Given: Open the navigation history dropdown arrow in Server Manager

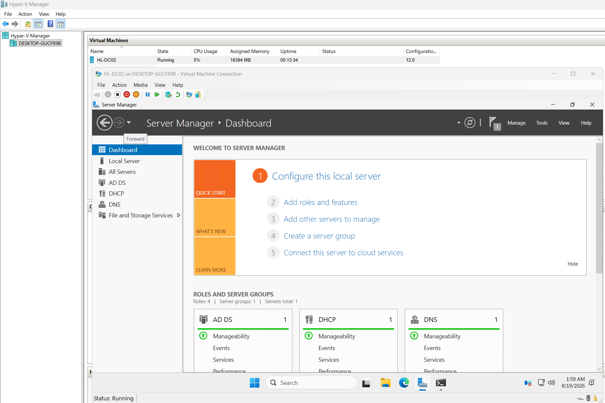Looking at the screenshot, I should [x=129, y=123].
